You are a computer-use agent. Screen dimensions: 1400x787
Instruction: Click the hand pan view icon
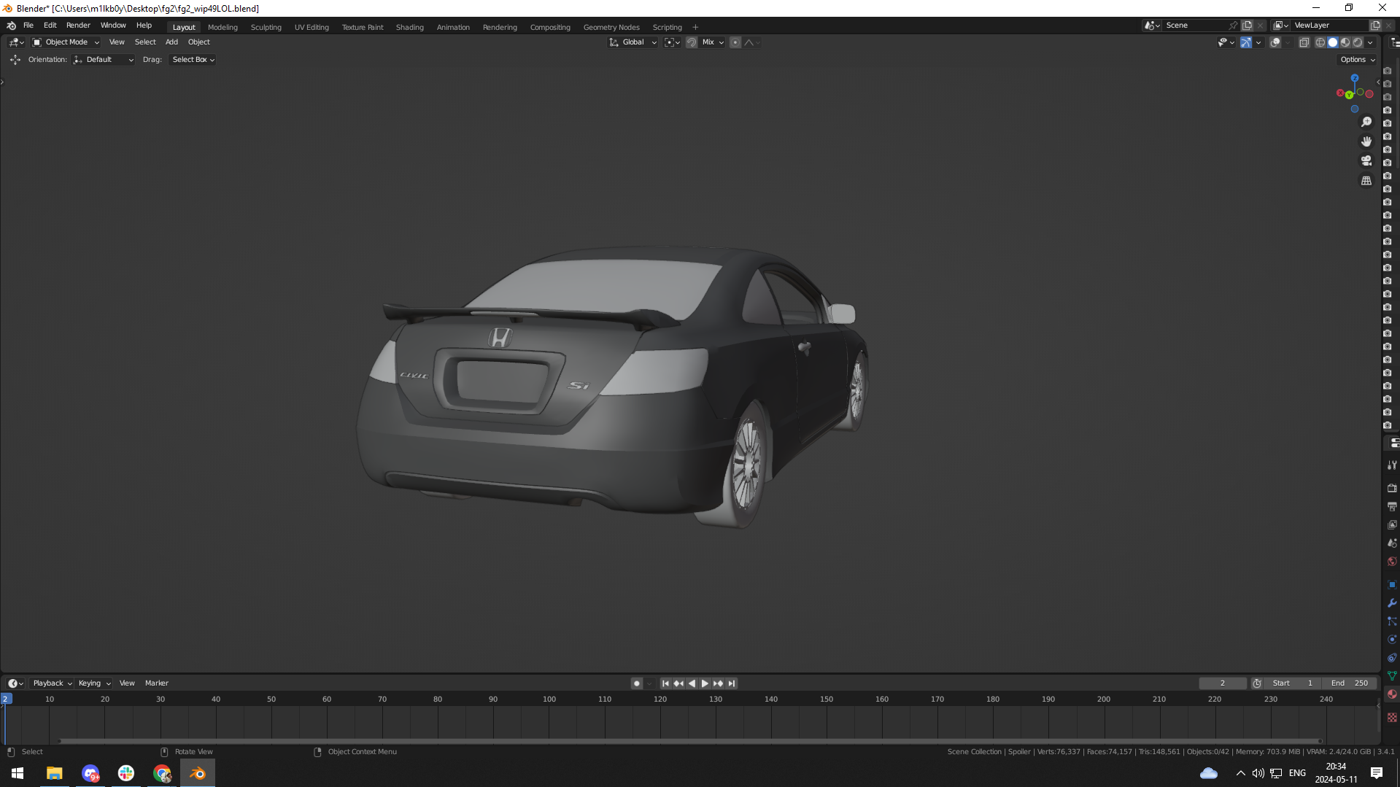click(1366, 141)
